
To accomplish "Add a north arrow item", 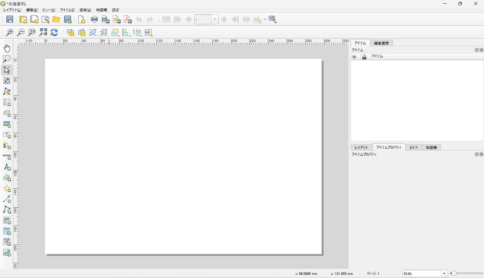I will pyautogui.click(x=7, y=167).
